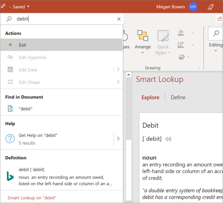Screen dimensions: 223x203
Task: Clear the search box with X
Action: pyautogui.click(x=119, y=19)
